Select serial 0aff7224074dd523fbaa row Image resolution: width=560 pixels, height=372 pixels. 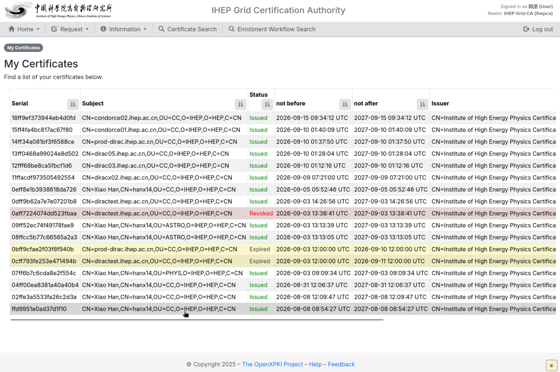pos(283,213)
